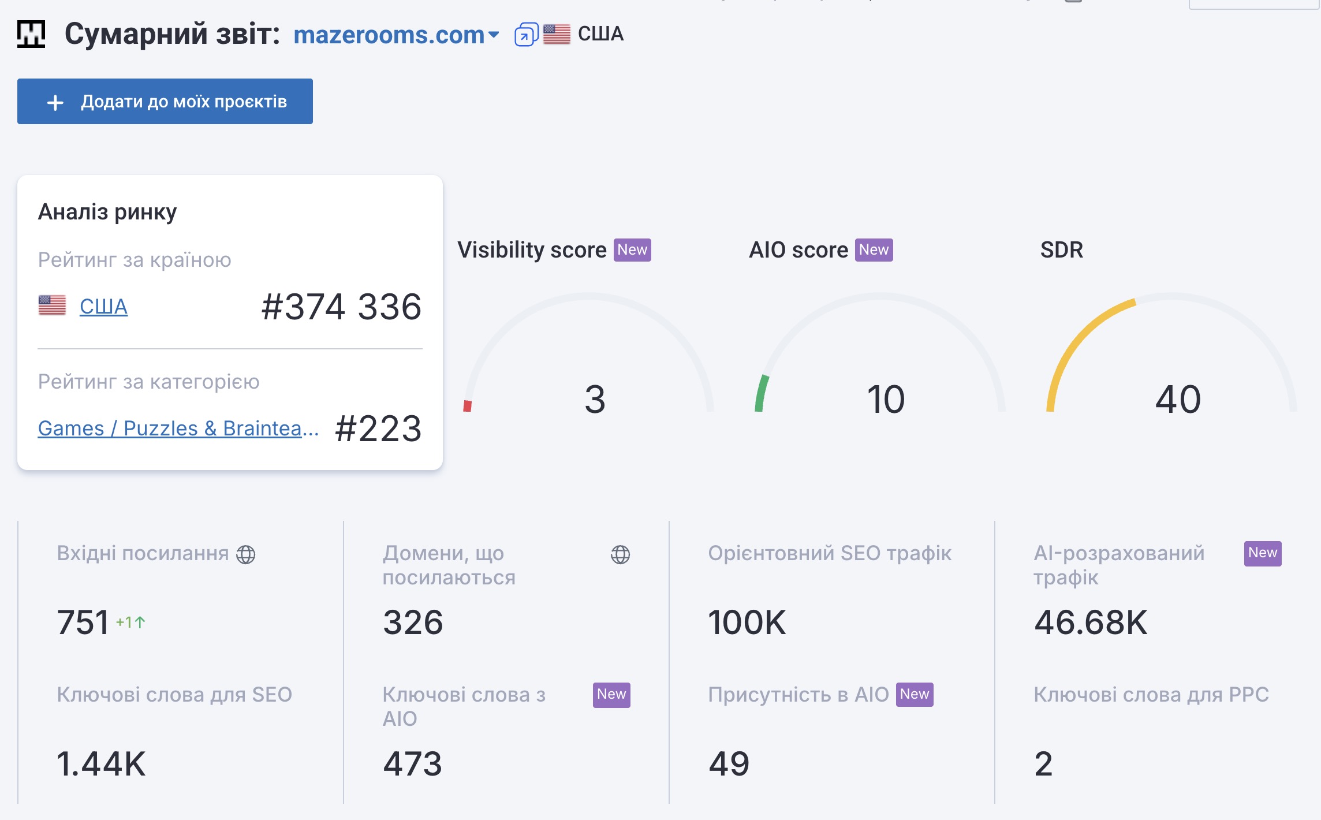Click the New badge next to Visibility score
This screenshot has height=820, width=1321.
click(632, 250)
